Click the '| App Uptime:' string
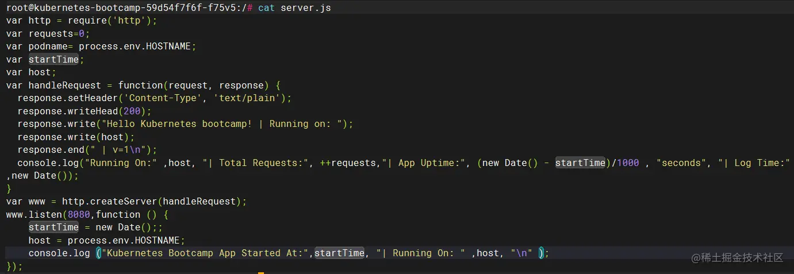This screenshot has height=274, width=794. [x=424, y=163]
